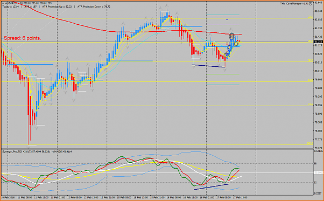
Task: Click the 82.340 price scale value
Action: [318, 11]
